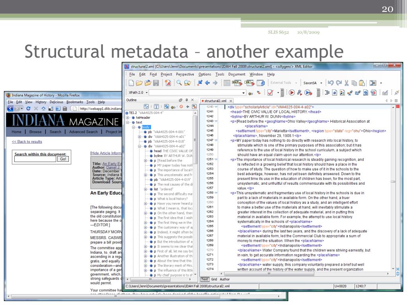Image resolution: width=407 pixels, height=305 pixels.
Task: Apply transformation scenario red play button
Action: coord(292,93)
